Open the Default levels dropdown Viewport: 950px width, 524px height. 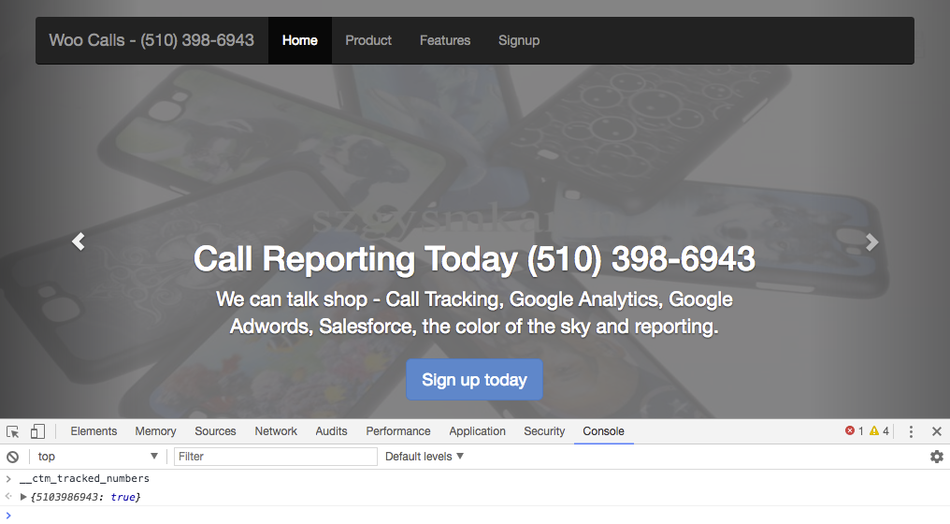click(425, 457)
